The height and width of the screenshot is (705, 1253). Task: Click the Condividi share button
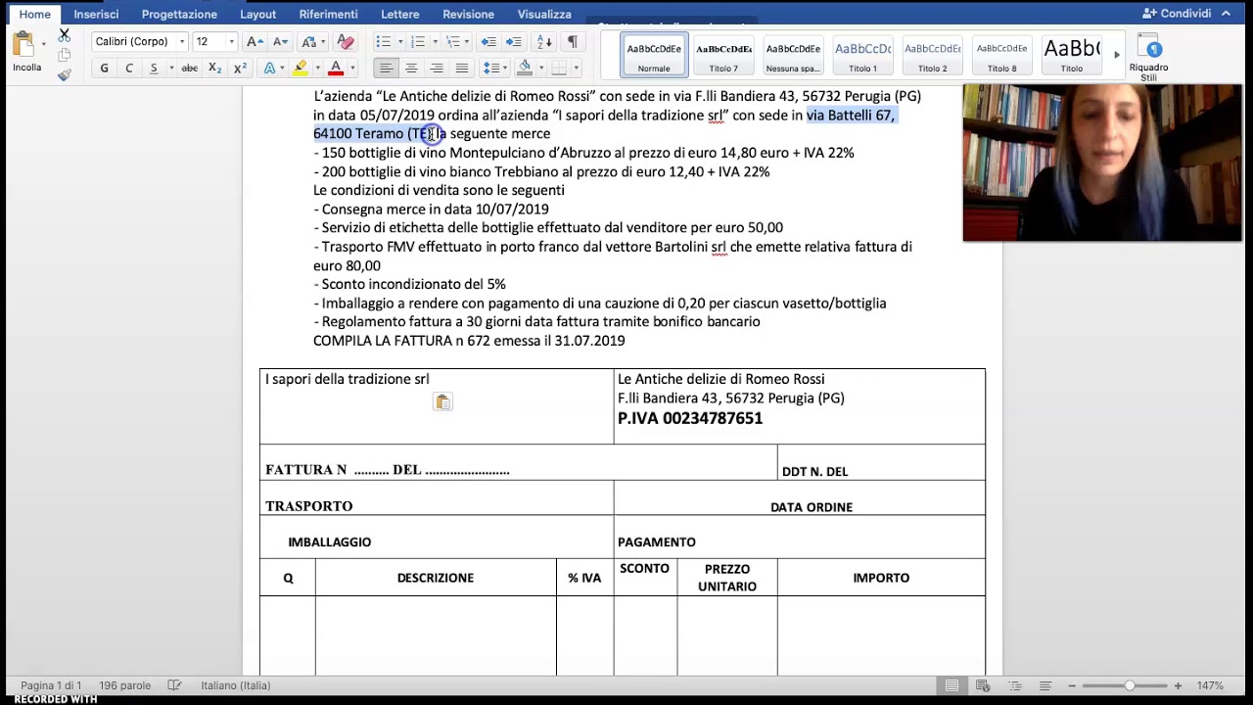pyautogui.click(x=1177, y=13)
